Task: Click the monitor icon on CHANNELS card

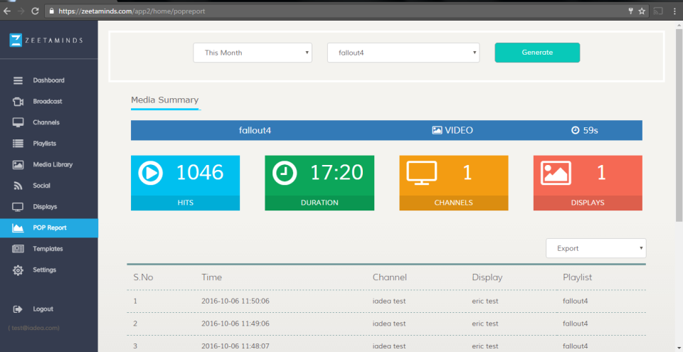Action: tap(422, 173)
